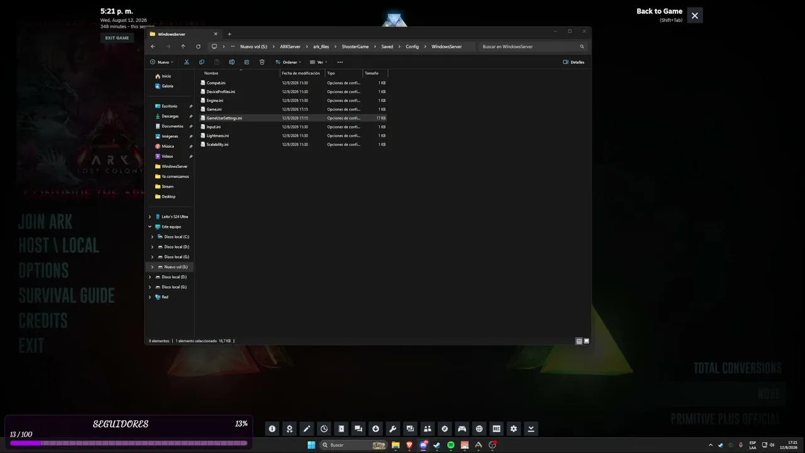This screenshot has width=805, height=453.
Task: Open the Ordenar sort dropdown
Action: [289, 62]
